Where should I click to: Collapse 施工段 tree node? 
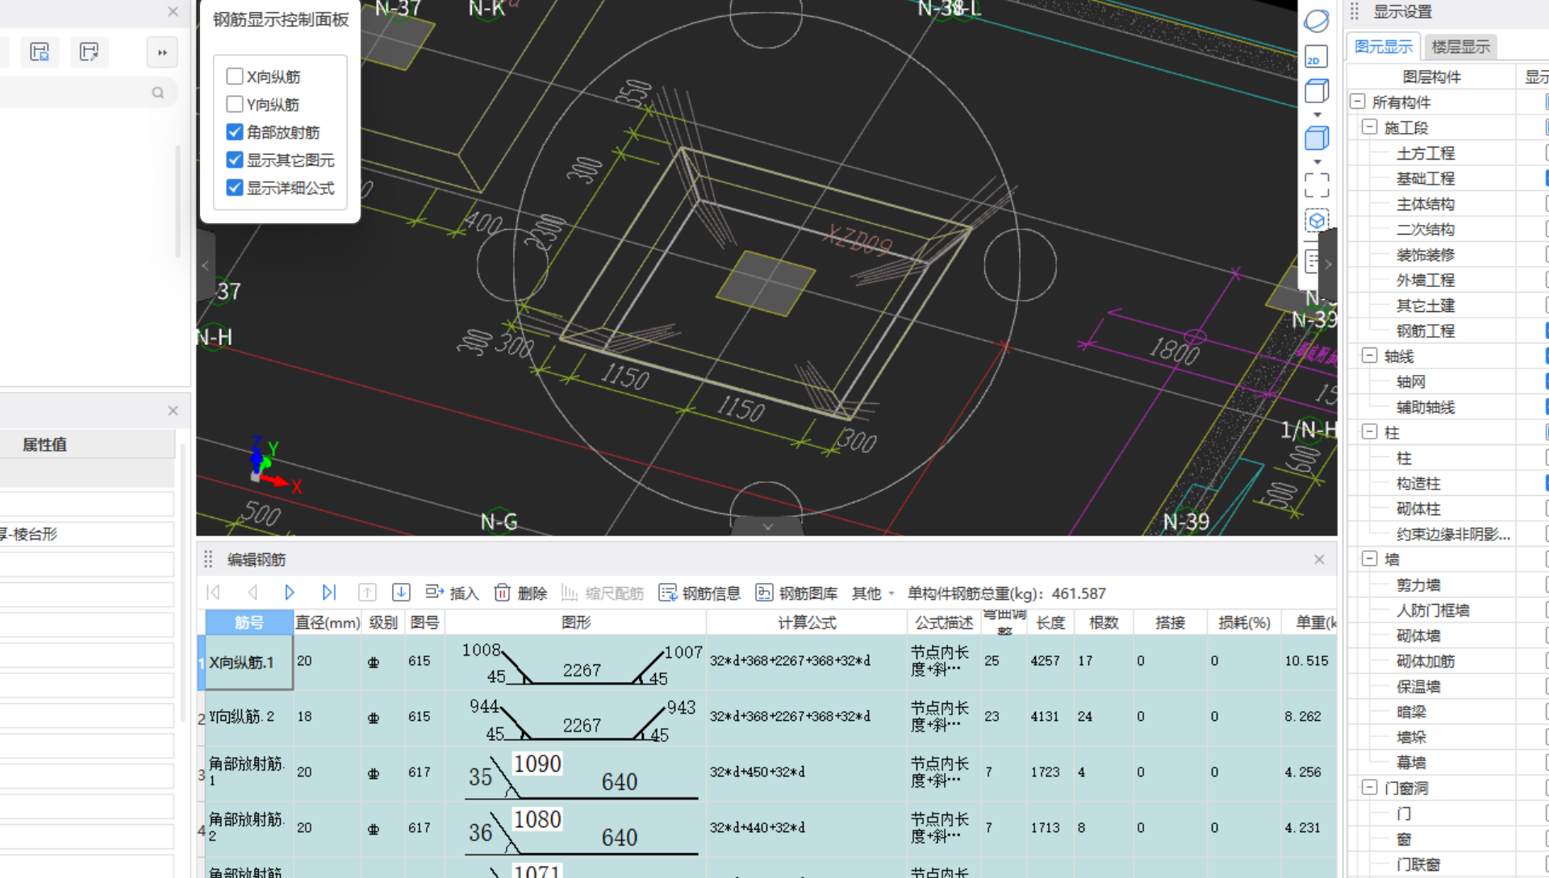(x=1369, y=127)
